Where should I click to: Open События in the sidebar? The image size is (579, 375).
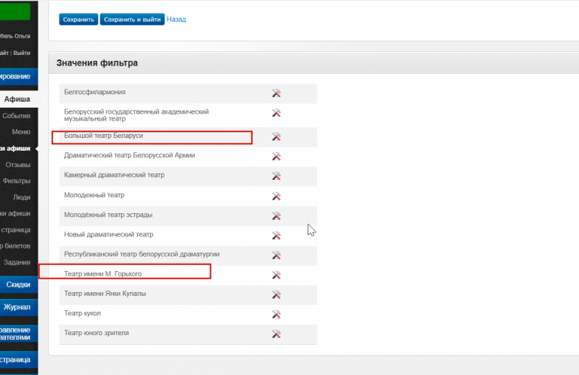(x=17, y=116)
